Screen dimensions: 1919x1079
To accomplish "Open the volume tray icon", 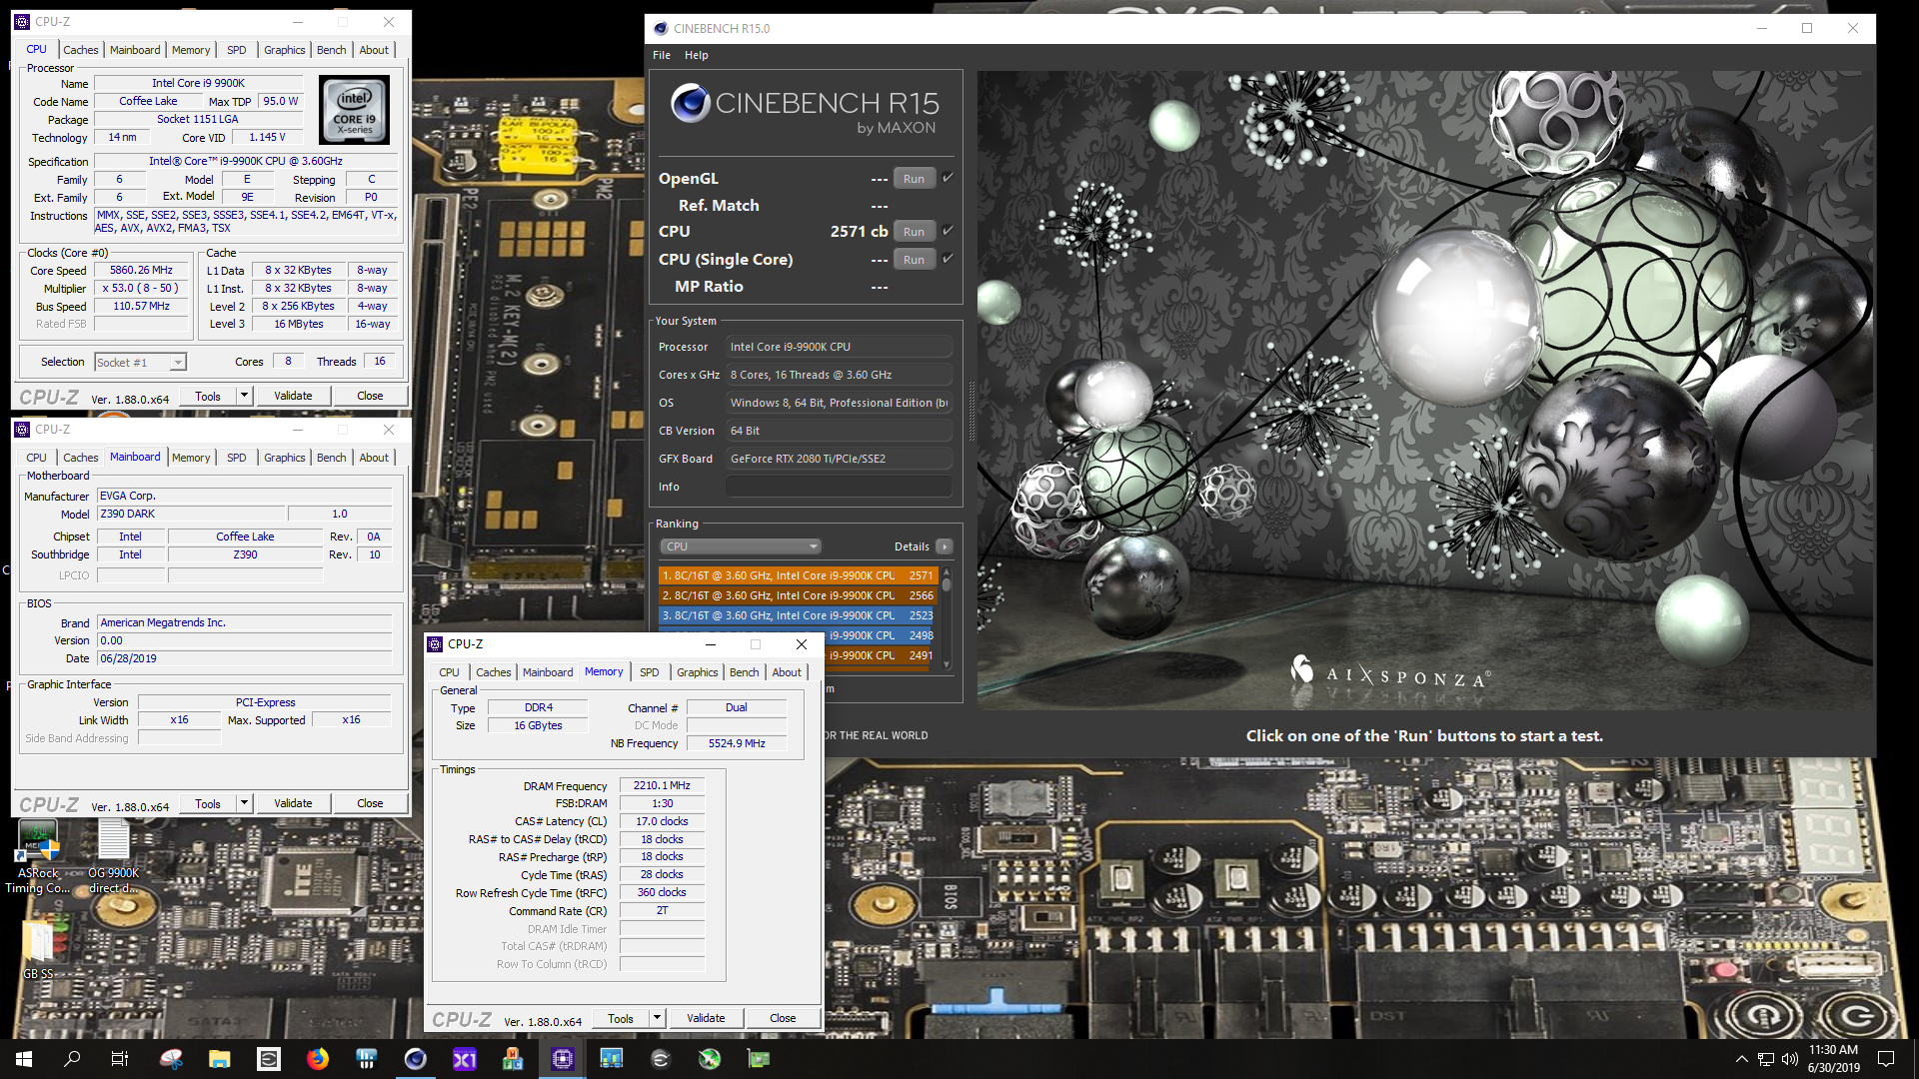I will click(x=1789, y=1059).
